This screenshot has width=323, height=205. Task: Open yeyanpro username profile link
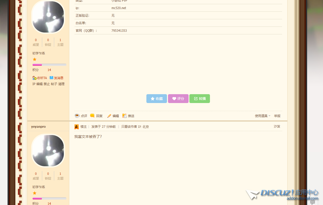point(38,127)
